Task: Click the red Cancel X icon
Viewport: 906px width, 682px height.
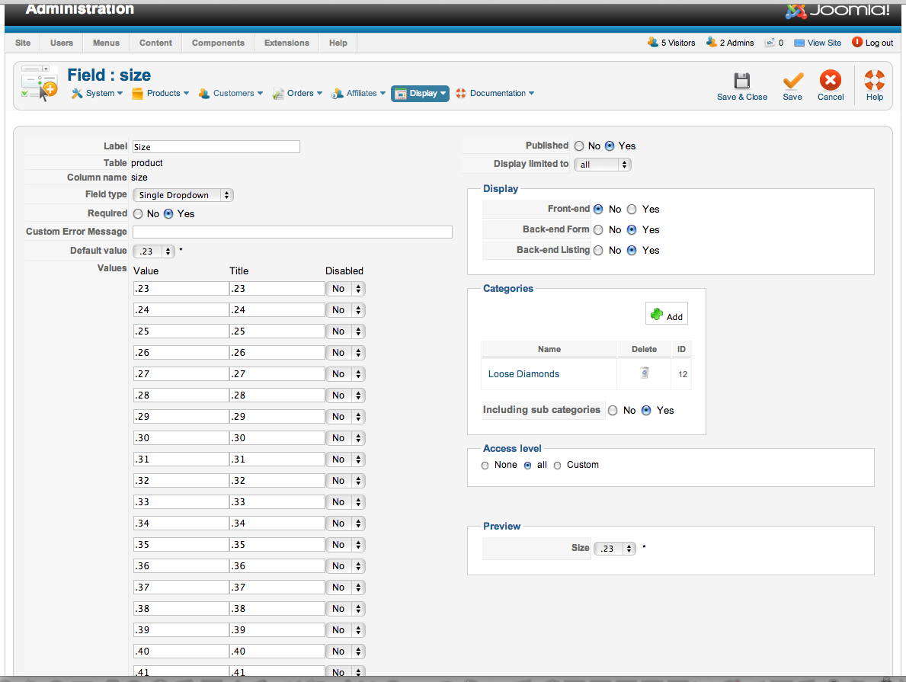Action: [831, 80]
